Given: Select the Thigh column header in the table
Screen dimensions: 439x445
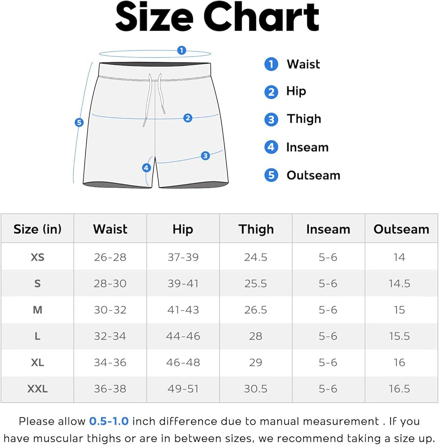Looking at the screenshot, I should 256,229.
